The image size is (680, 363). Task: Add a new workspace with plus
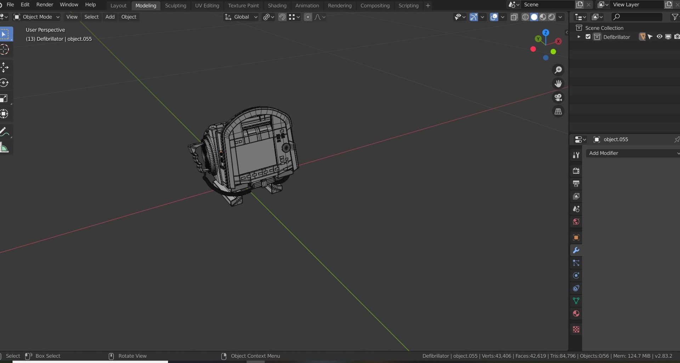click(x=428, y=6)
